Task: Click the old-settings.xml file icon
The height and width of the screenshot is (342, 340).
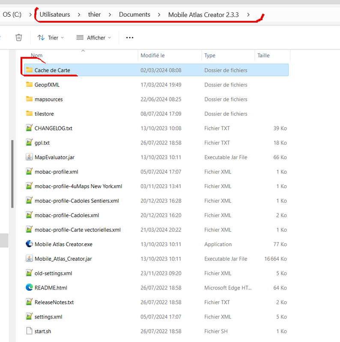Action: point(29,273)
